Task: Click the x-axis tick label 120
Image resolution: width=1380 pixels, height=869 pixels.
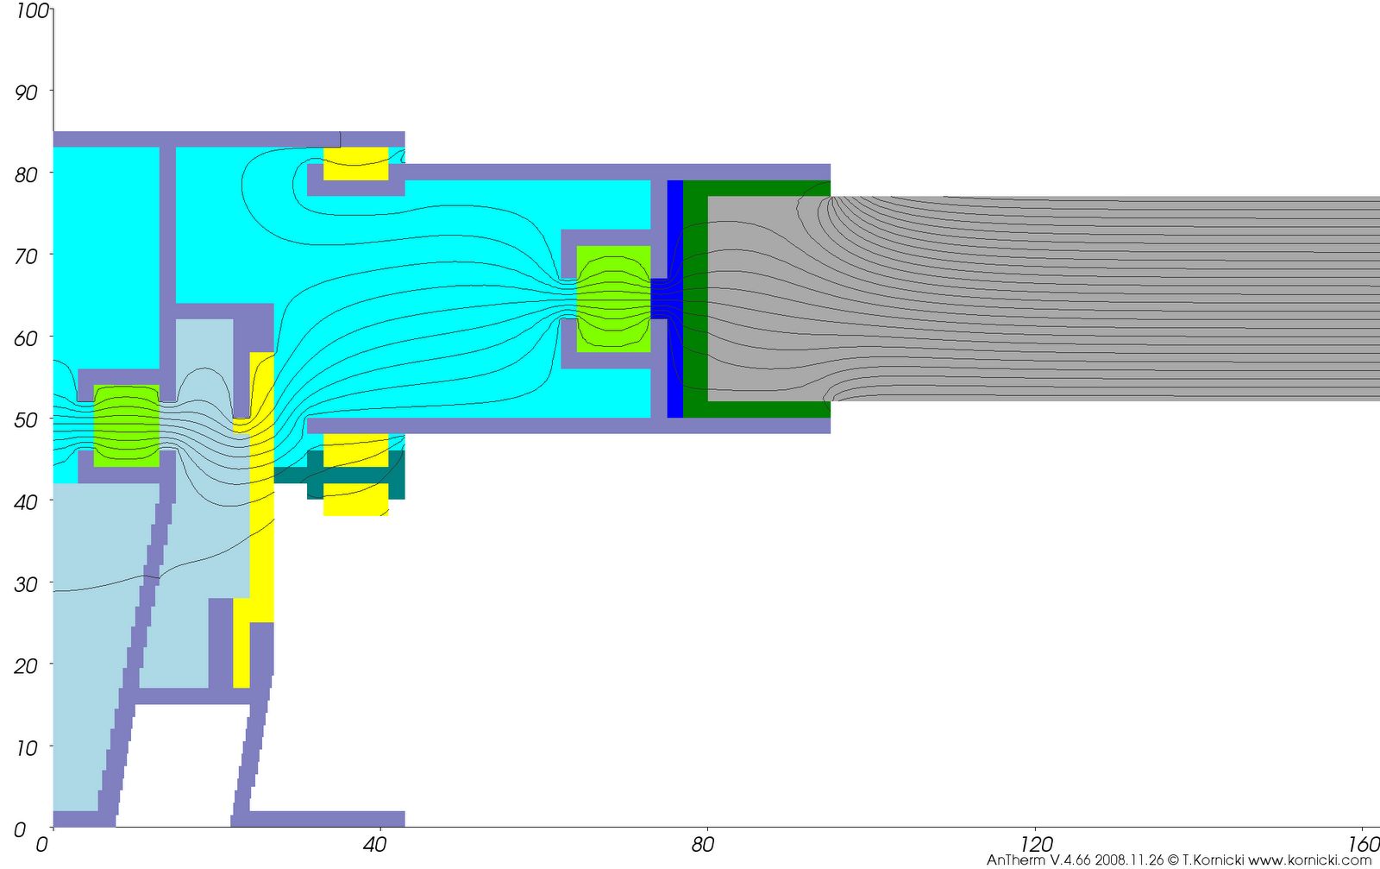Action: pyautogui.click(x=1036, y=845)
